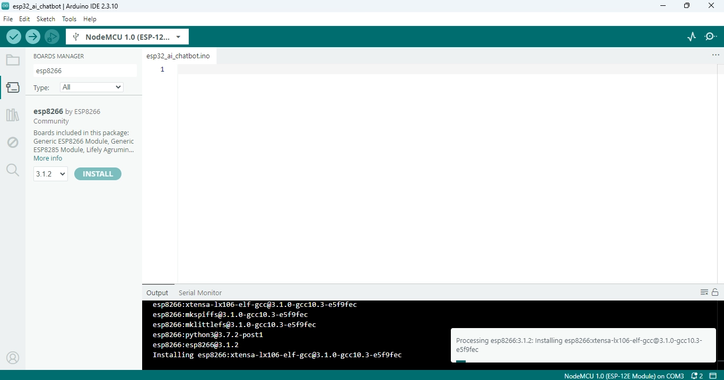Open the Library Manager sidebar icon
724x380 pixels.
(x=13, y=115)
